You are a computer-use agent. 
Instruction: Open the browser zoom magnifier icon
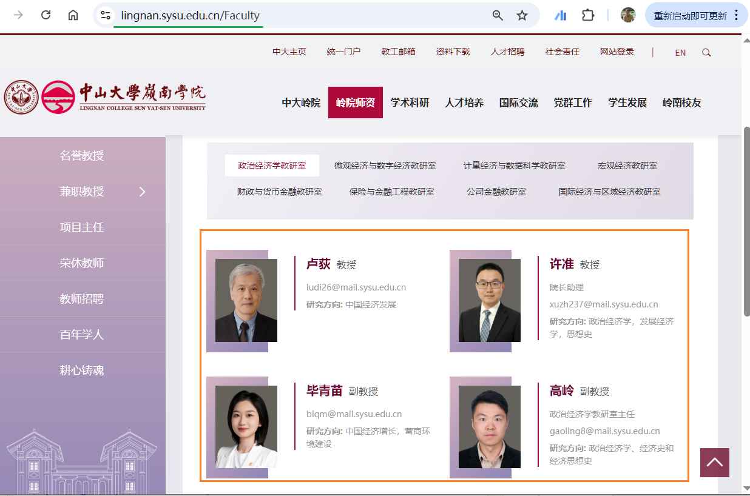coord(498,15)
